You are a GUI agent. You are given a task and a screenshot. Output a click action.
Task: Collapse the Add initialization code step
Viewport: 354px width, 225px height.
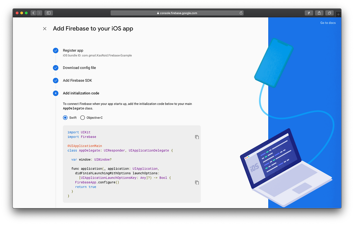[x=81, y=93]
